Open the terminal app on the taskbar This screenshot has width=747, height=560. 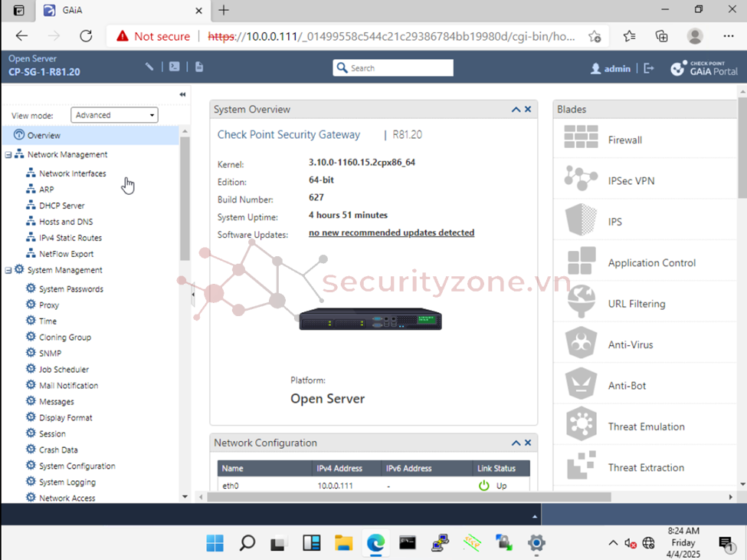[408, 543]
